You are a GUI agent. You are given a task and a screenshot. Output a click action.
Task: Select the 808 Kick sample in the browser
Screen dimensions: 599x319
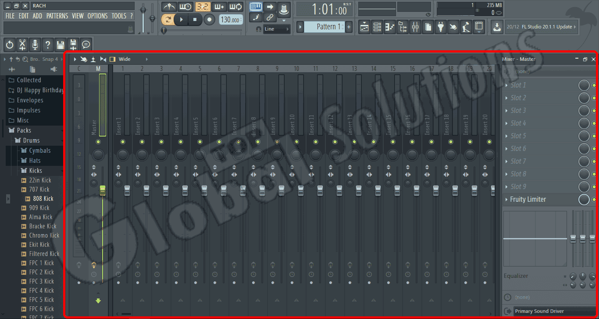click(43, 198)
